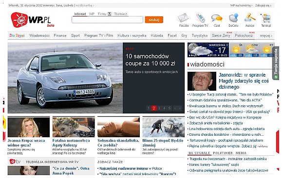
Task: Open Kultura i rozrywka section
Action: click(x=132, y=35)
